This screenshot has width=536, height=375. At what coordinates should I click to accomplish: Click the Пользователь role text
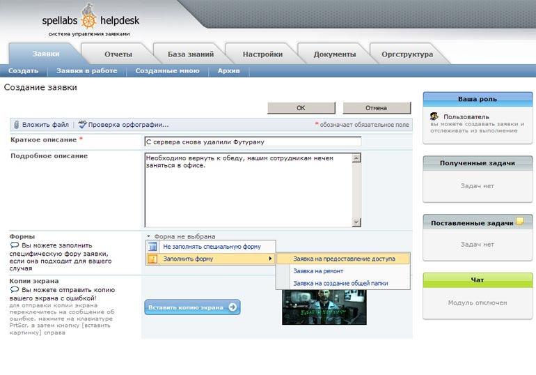[x=466, y=116]
